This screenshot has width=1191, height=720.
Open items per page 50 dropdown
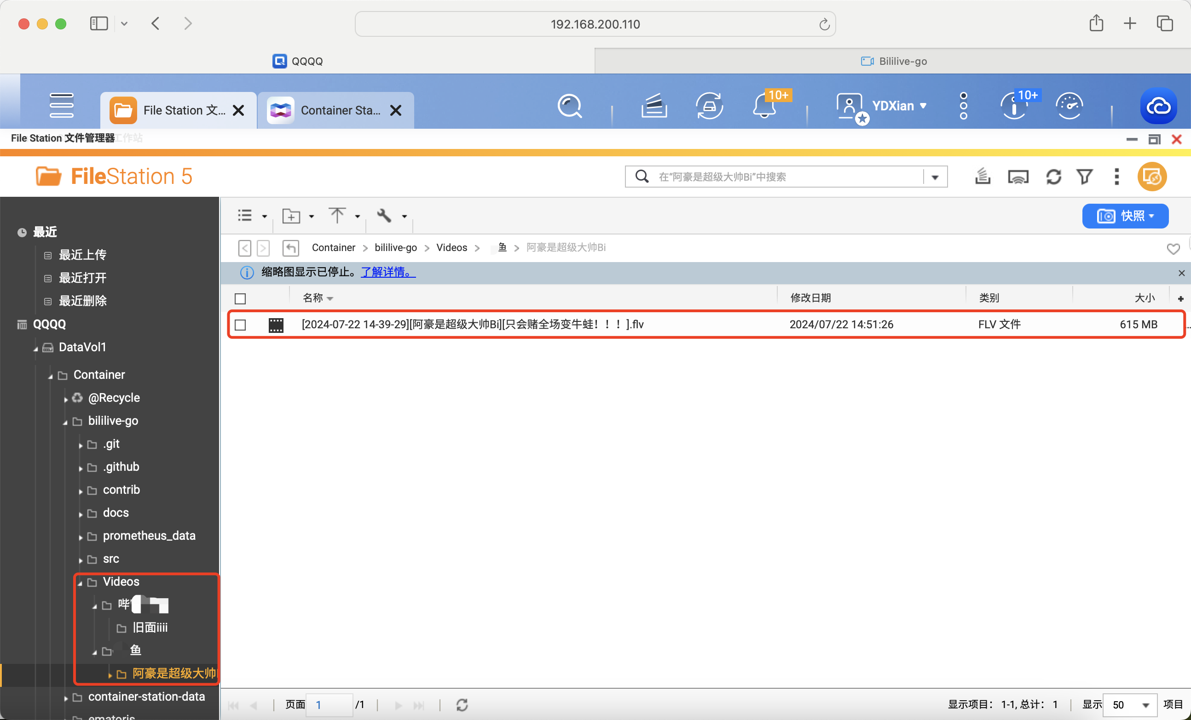1130,705
